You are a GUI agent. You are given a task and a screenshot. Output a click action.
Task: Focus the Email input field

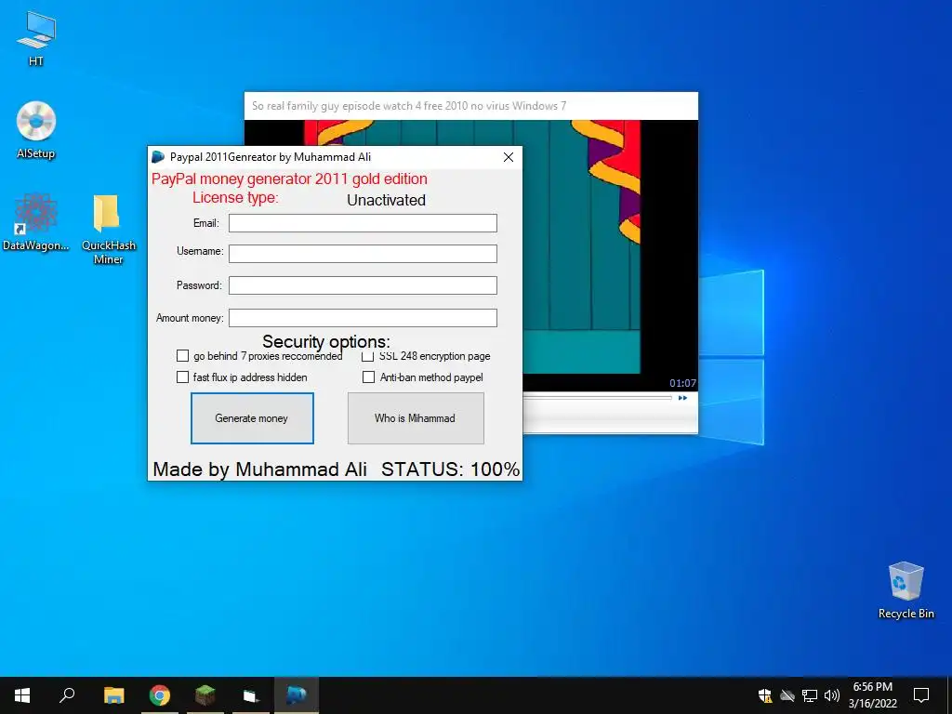click(x=363, y=223)
